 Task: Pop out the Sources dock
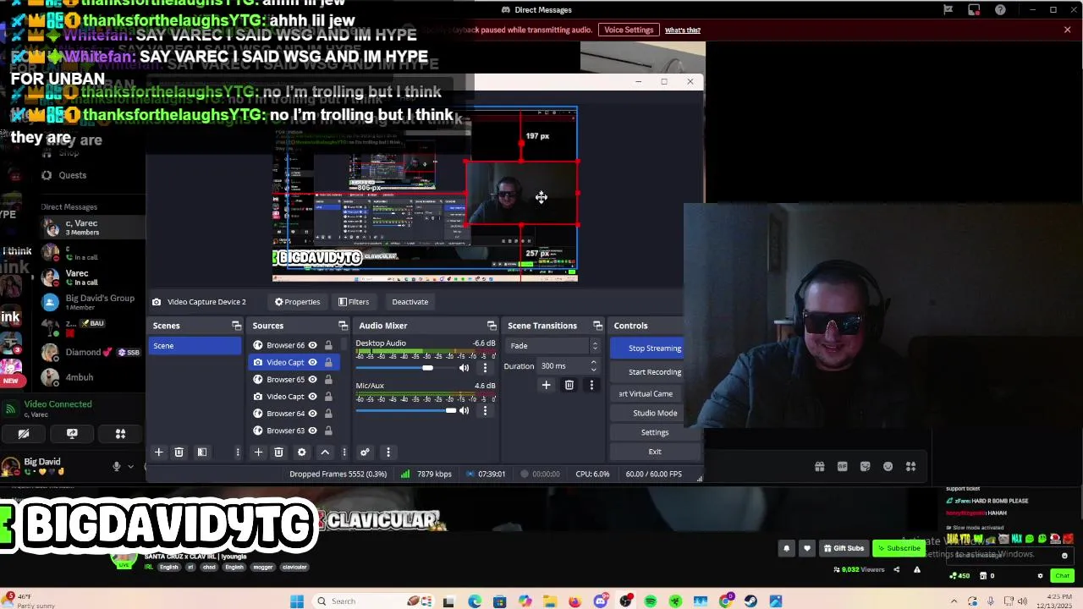click(343, 326)
